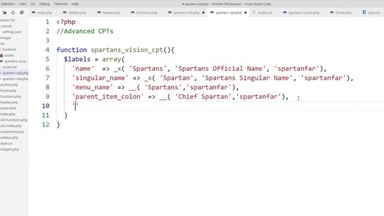Open archive.php in the explorer tree

[x=9, y=85]
